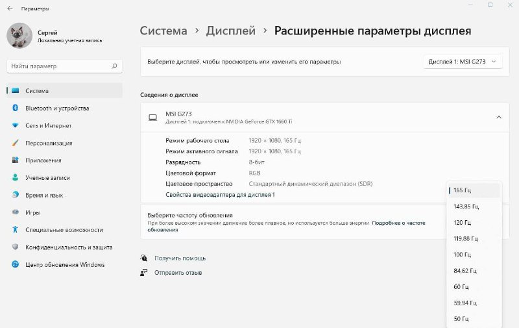Image resolution: width=519 pixels, height=328 pixels.
Task: Select 143,85 Гц refresh rate option
Action: tap(474, 207)
